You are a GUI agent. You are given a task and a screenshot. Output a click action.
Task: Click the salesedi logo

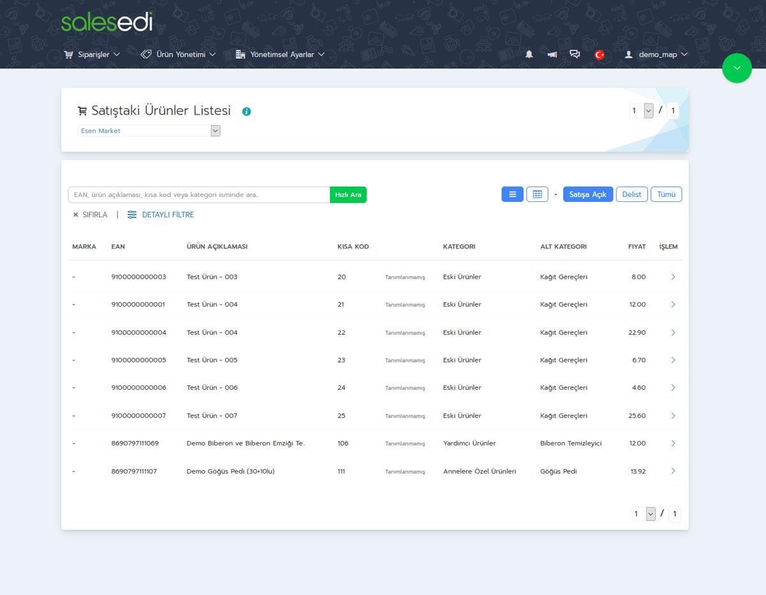(x=107, y=21)
